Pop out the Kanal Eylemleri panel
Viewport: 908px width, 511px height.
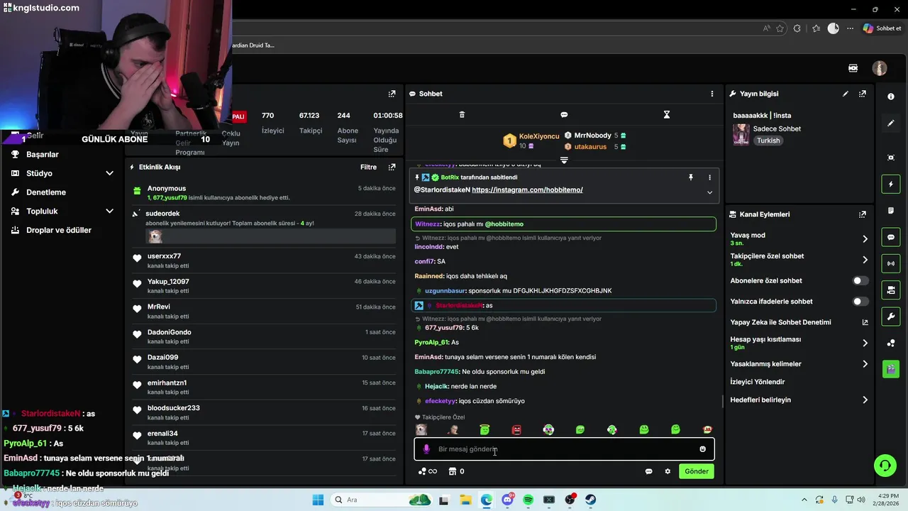tap(863, 214)
